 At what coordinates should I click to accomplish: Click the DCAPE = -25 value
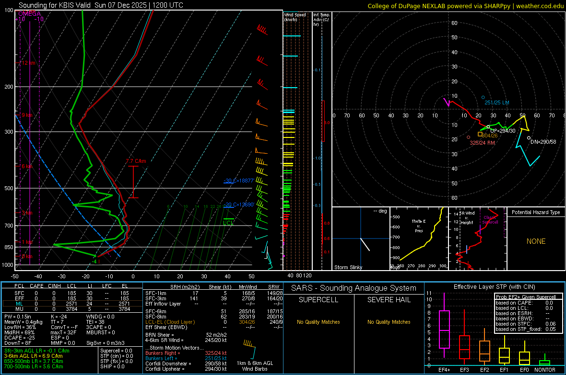(x=20, y=338)
